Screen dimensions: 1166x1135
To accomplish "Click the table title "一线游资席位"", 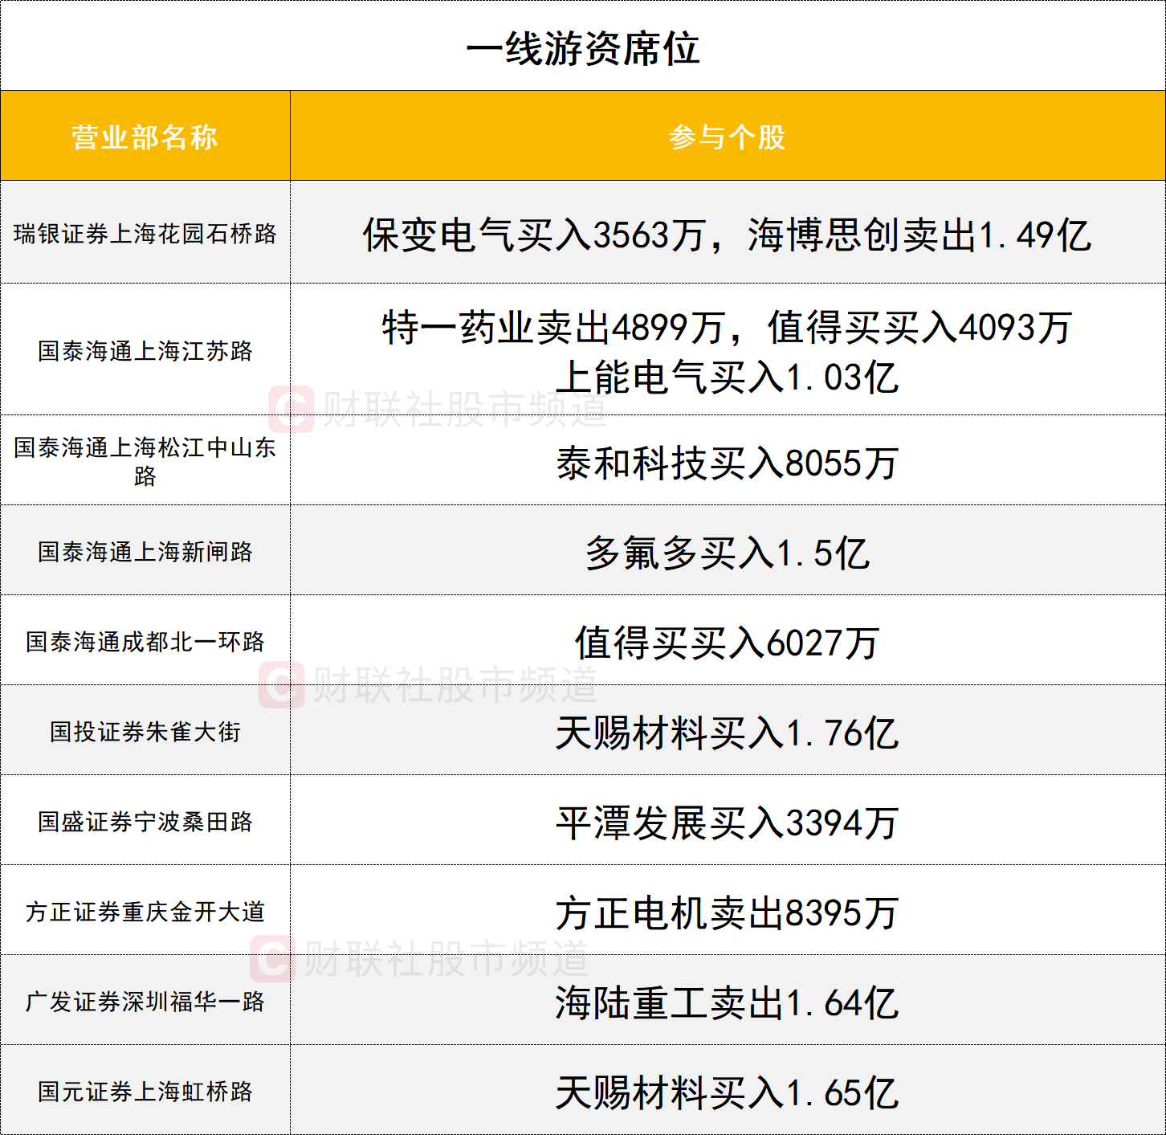I will [583, 48].
